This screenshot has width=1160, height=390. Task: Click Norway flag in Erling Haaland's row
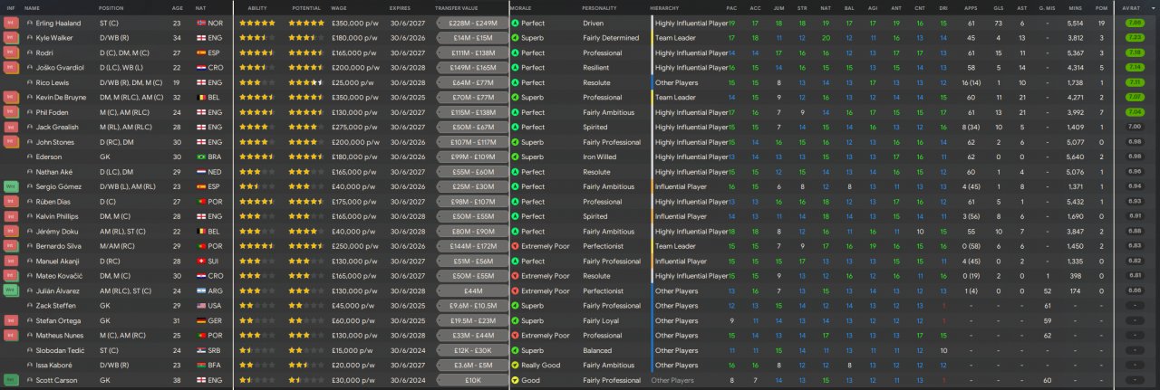click(200, 23)
